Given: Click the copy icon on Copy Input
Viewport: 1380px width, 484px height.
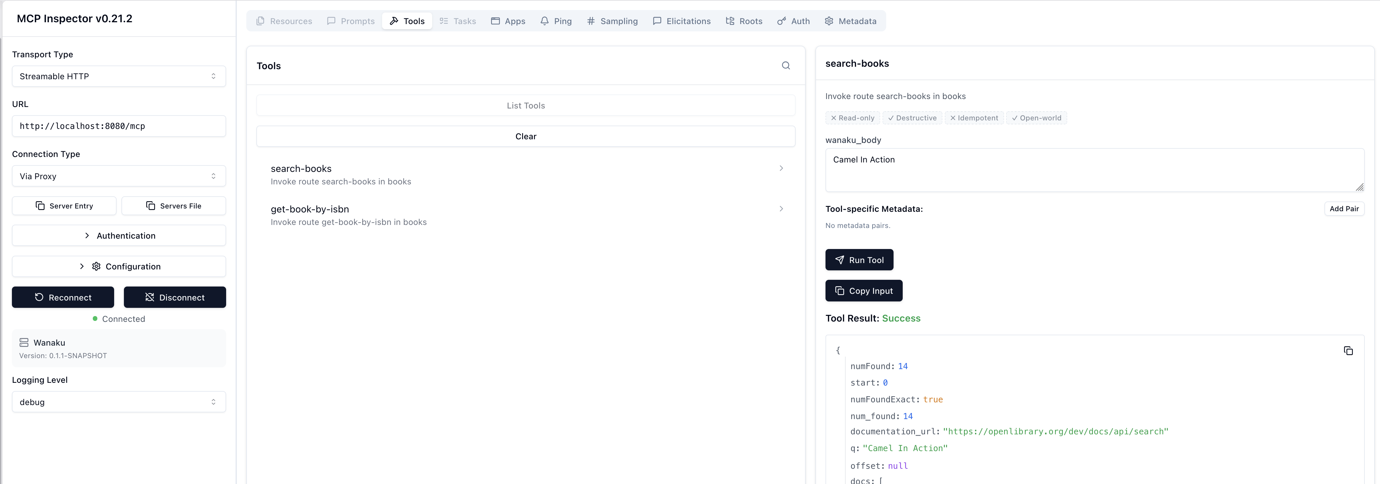Looking at the screenshot, I should coord(840,291).
